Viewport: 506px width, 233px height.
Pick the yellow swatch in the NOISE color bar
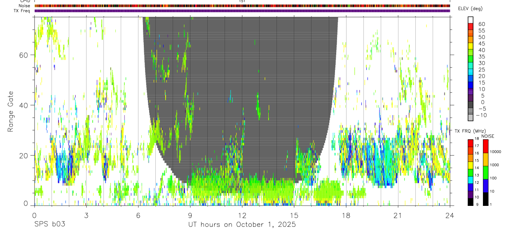485,159
